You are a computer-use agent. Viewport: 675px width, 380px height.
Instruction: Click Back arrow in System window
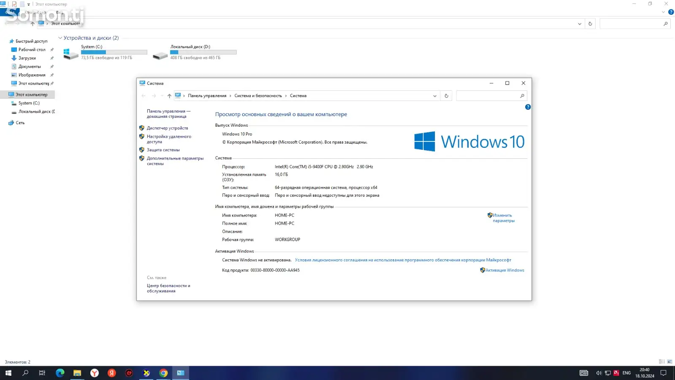coord(143,96)
